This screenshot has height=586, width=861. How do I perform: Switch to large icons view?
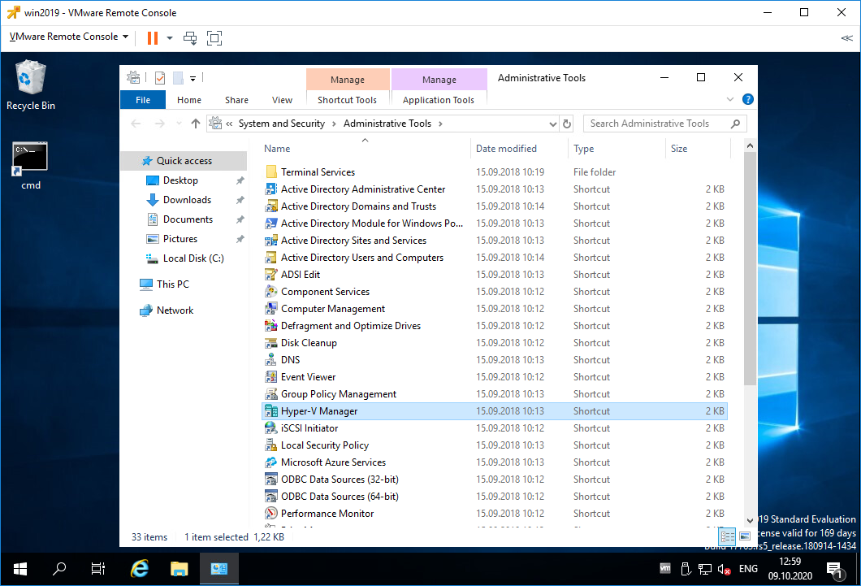[745, 536]
